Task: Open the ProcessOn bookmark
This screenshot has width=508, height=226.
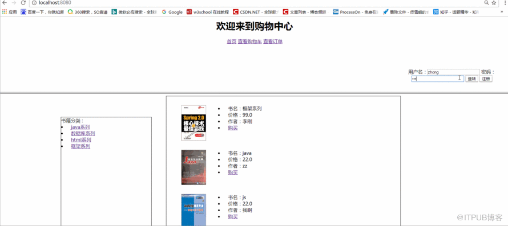Action: point(356,12)
